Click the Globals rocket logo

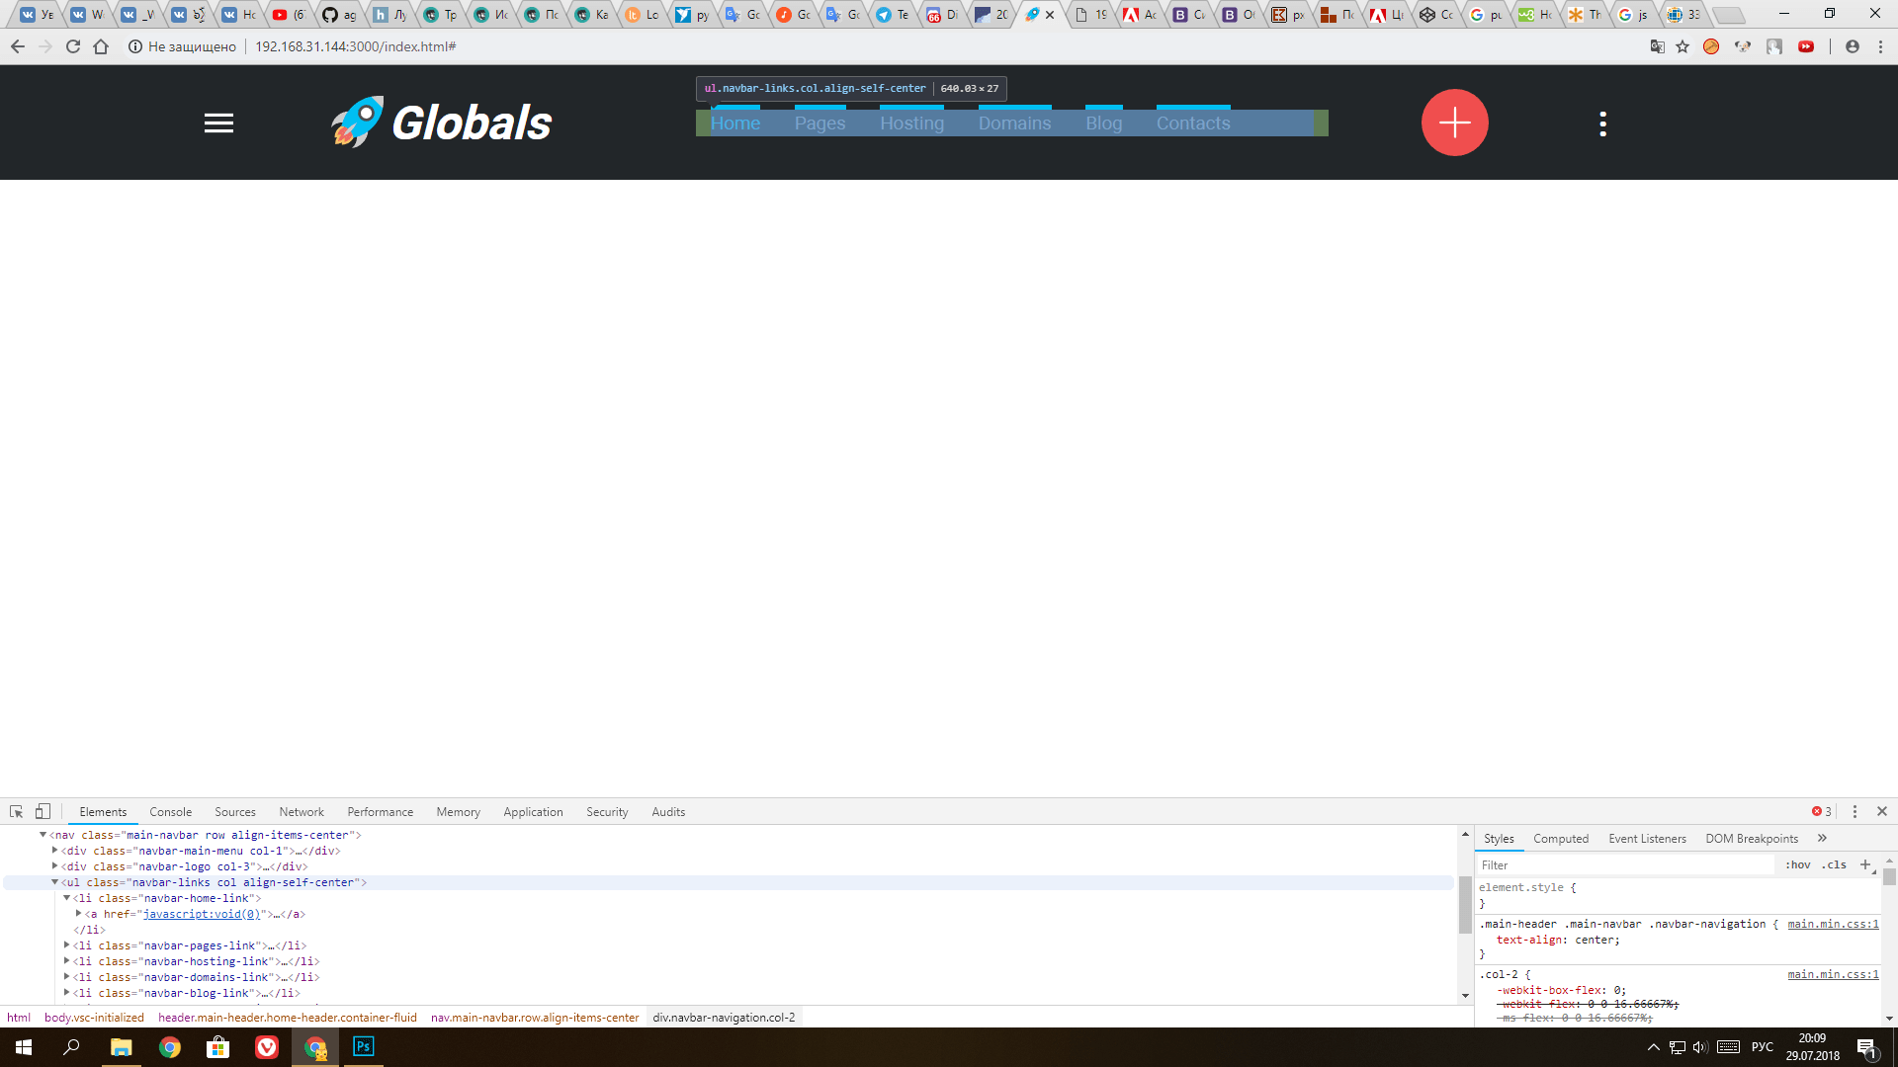pos(442,123)
